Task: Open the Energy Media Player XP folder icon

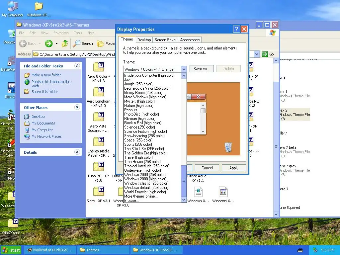Action: pyautogui.click(x=99, y=142)
